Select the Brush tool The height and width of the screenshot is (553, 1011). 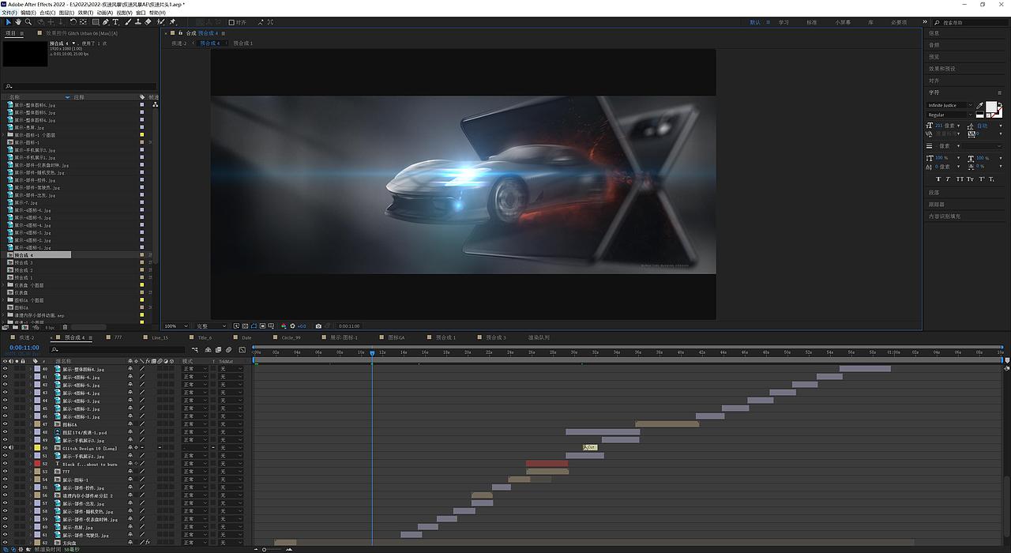[128, 22]
